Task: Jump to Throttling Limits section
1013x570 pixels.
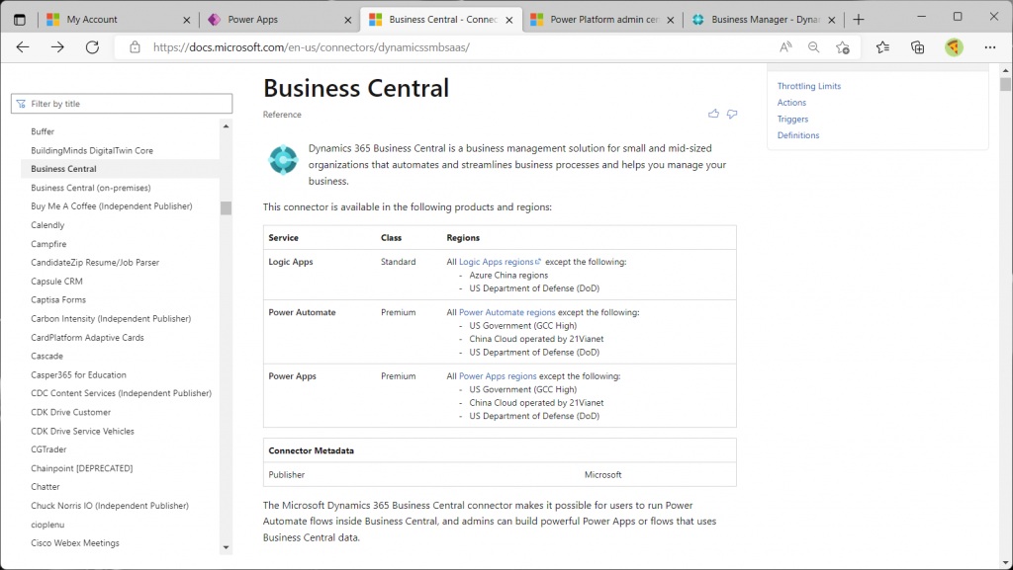Action: pos(809,86)
